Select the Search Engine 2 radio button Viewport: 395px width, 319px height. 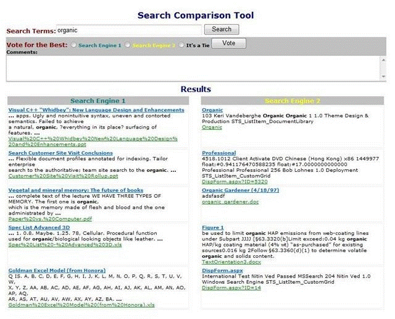pyautogui.click(x=128, y=45)
